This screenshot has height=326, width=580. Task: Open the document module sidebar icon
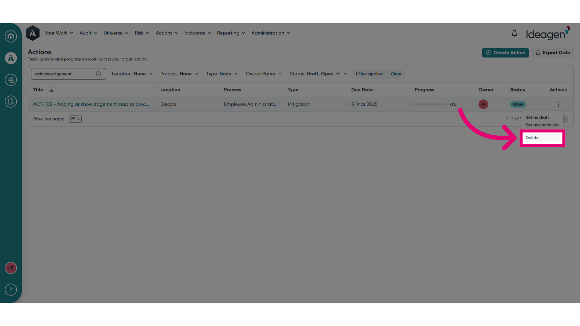[x=11, y=102]
